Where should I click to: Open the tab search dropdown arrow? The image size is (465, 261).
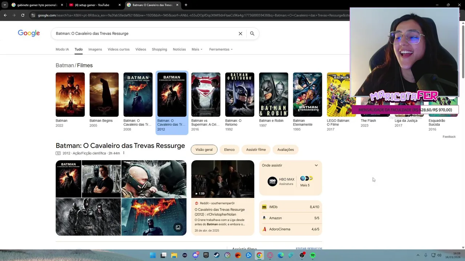coord(5,5)
